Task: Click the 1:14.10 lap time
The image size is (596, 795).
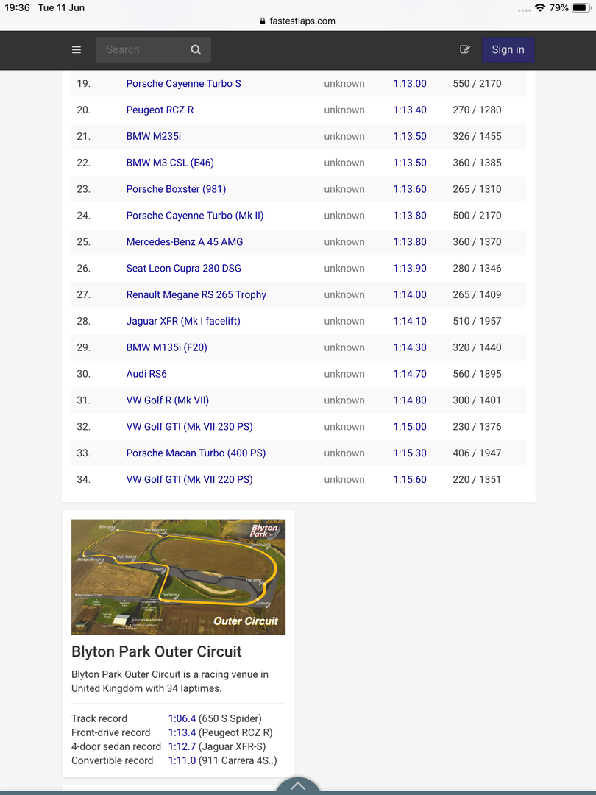Action: tap(410, 321)
